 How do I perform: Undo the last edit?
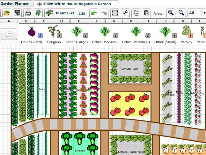94,13
